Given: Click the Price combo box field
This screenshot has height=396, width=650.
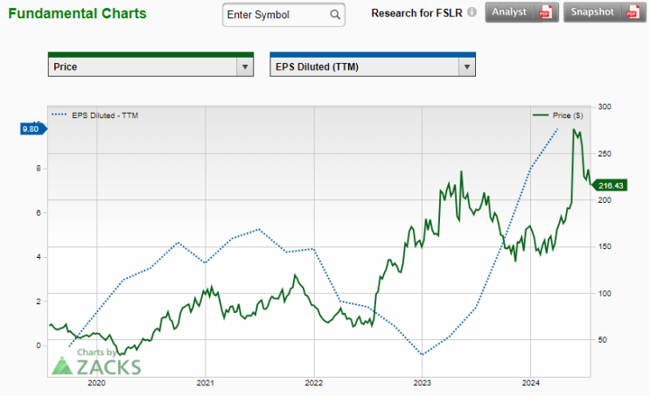Looking at the screenshot, I should 150,66.
